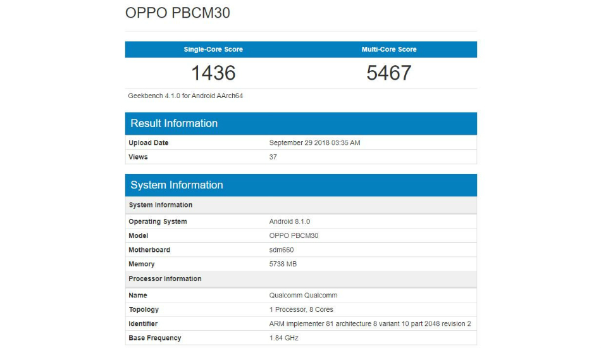Click the Geekbench 4.1.0 for Android AArch64 text
Viewport: 601px width, 348px height.
tap(185, 96)
